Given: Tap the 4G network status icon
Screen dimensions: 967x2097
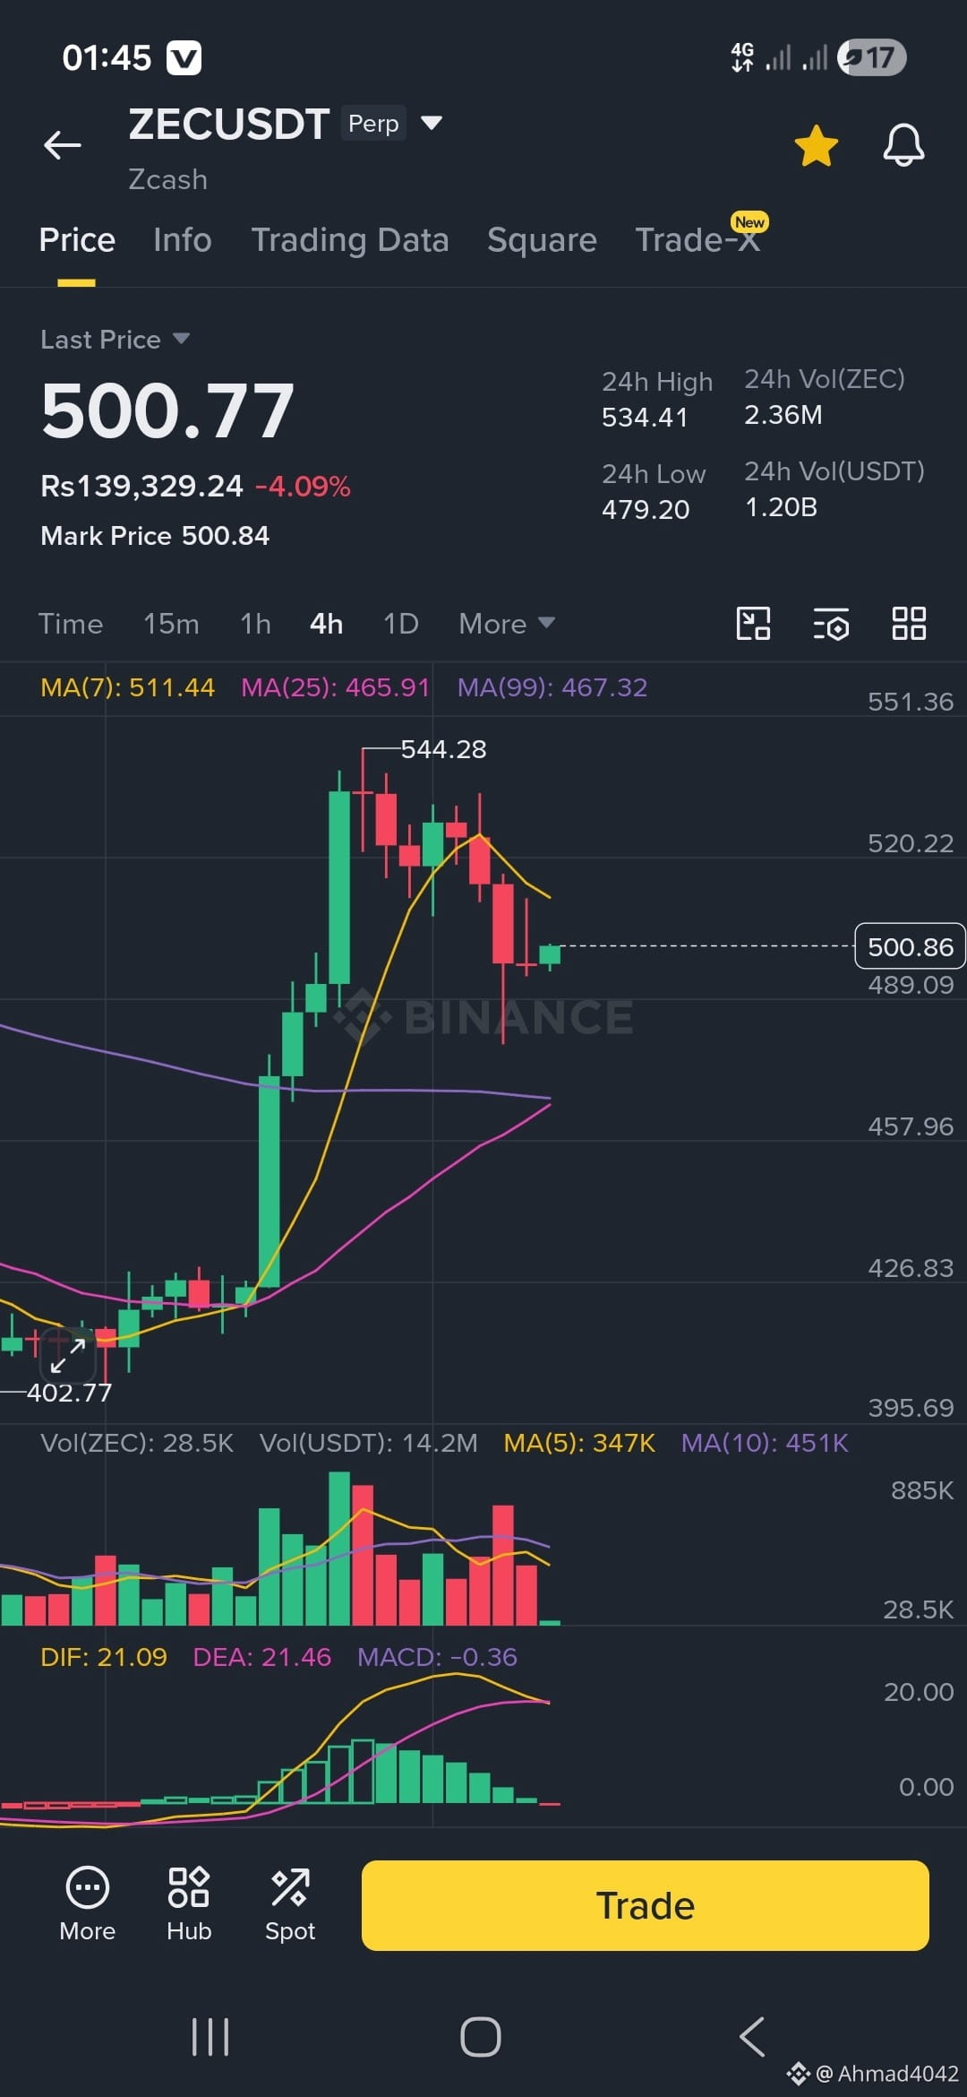Looking at the screenshot, I should coord(742,57).
